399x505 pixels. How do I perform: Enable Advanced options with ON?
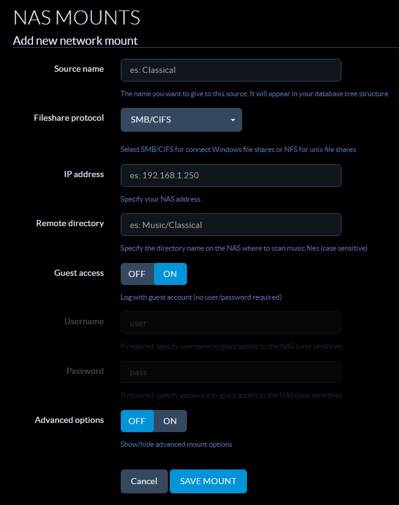click(x=170, y=421)
